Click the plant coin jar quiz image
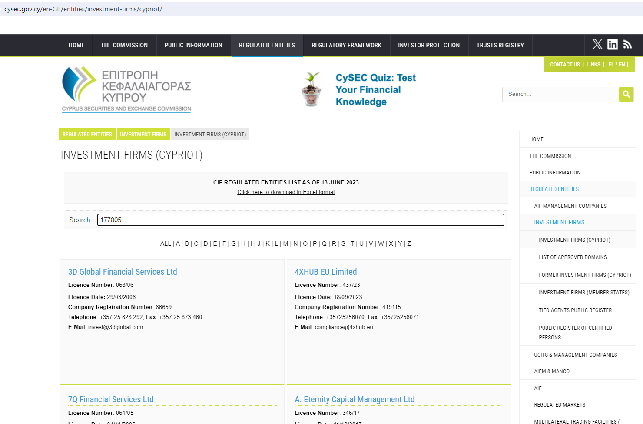The height and width of the screenshot is (424, 643). (311, 90)
